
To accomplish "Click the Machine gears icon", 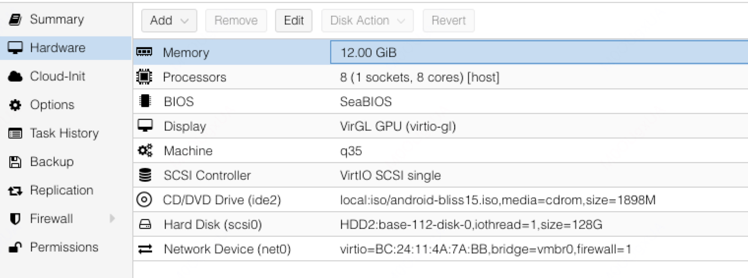I will click(x=144, y=150).
